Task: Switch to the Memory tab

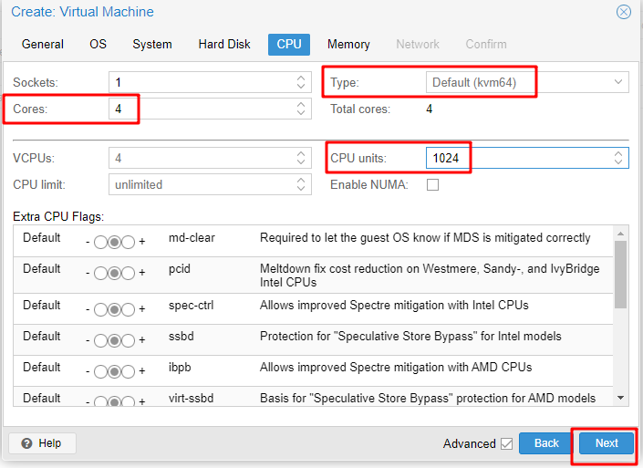Action: coord(348,44)
